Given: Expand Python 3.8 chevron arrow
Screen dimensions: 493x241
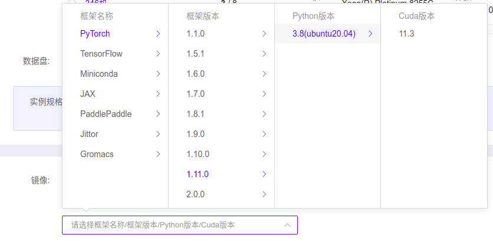Looking at the screenshot, I should [x=371, y=34].
